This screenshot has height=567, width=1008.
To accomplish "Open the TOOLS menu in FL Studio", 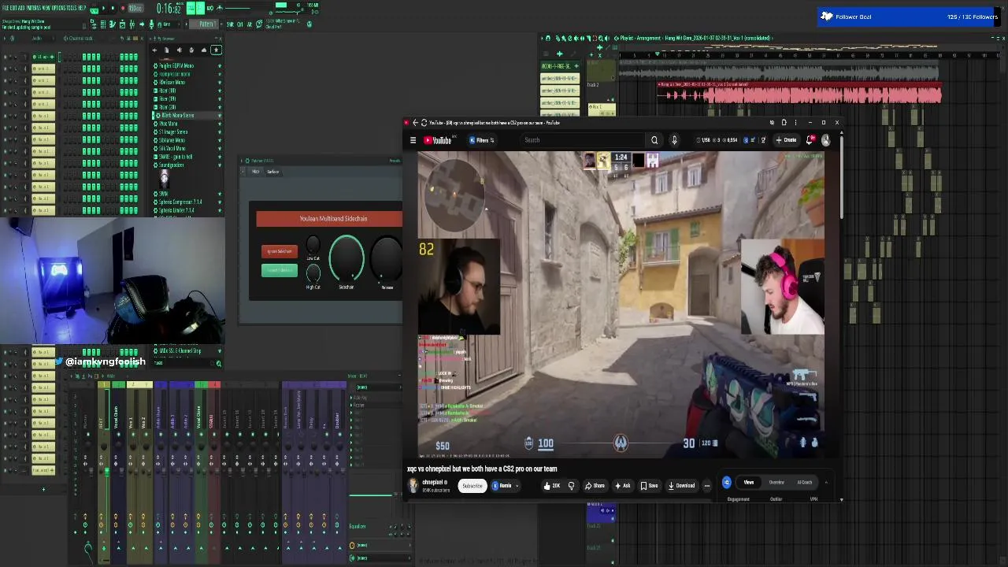I will click(x=72, y=8).
